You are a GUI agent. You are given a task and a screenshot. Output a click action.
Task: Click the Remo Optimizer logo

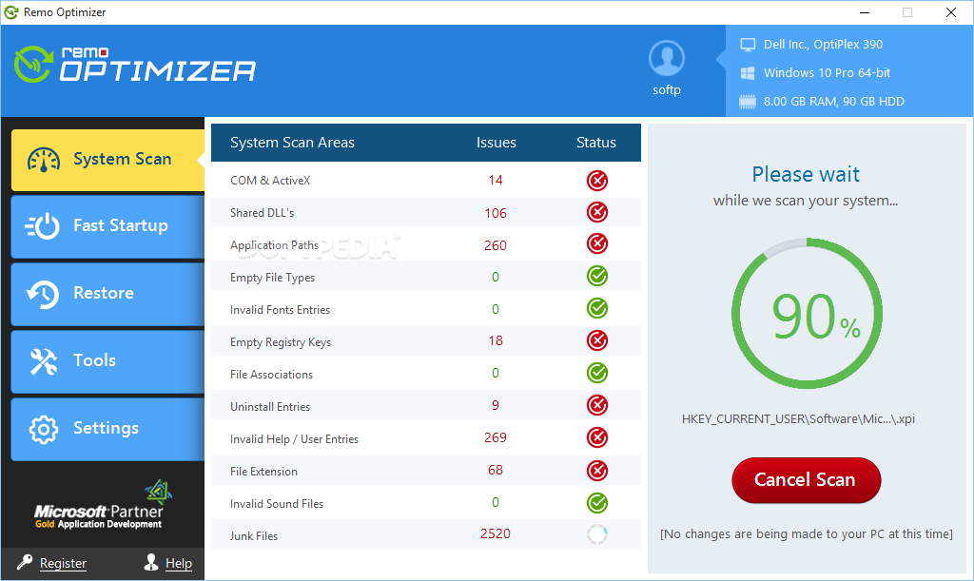(135, 64)
